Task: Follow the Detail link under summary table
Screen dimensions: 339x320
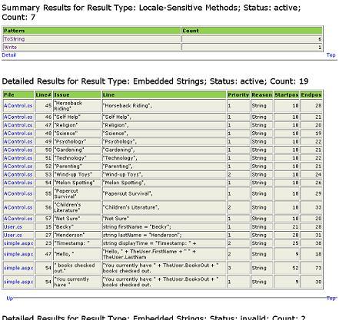Action: [8, 54]
